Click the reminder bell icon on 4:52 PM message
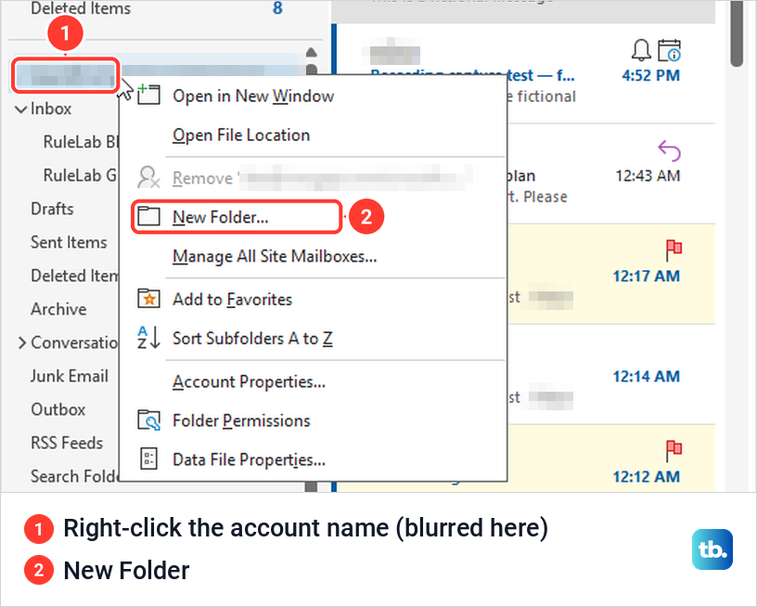The height and width of the screenshot is (607, 757). pos(642,50)
